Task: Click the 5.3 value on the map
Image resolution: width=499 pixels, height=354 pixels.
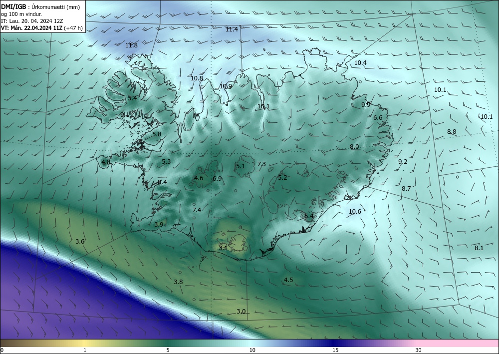Action: point(166,161)
